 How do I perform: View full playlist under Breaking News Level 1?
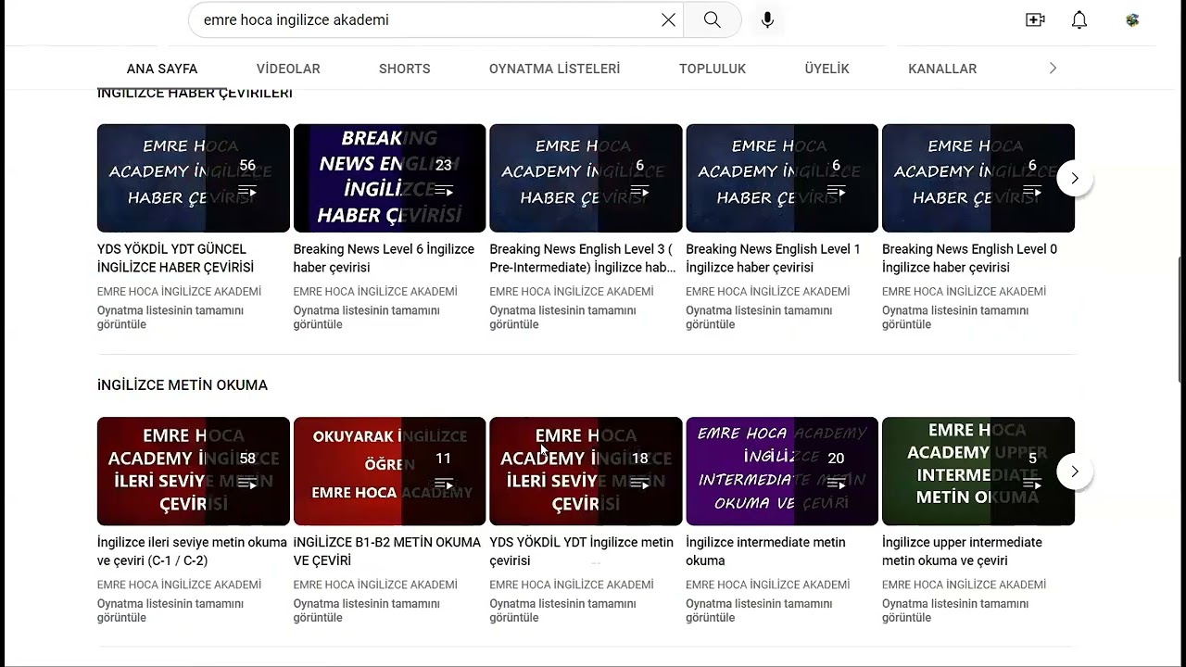(x=760, y=318)
